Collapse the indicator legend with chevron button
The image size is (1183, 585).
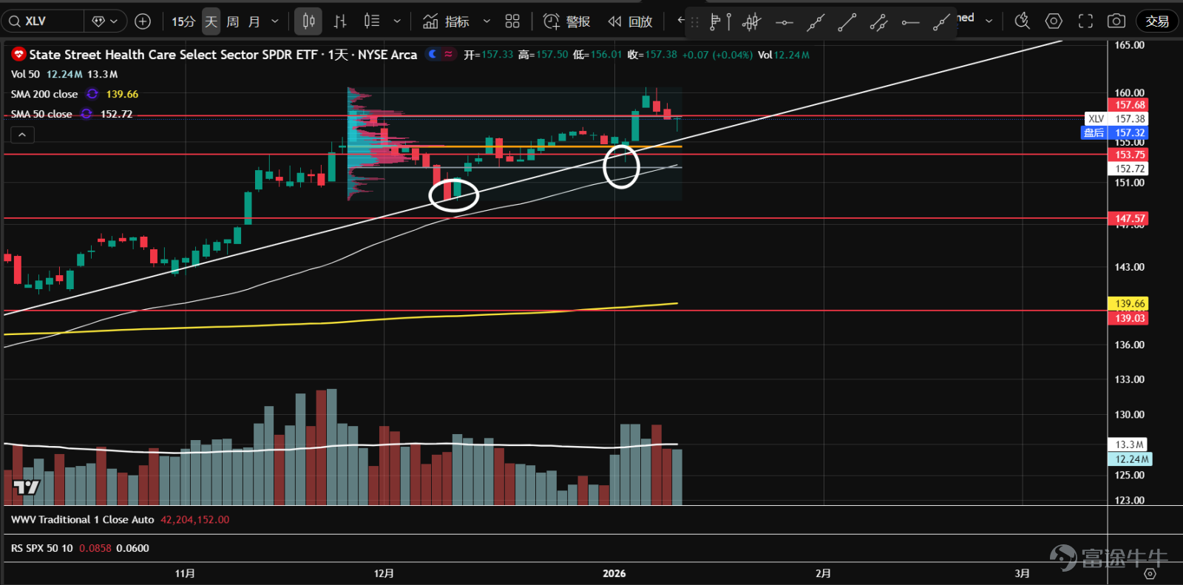(22, 135)
